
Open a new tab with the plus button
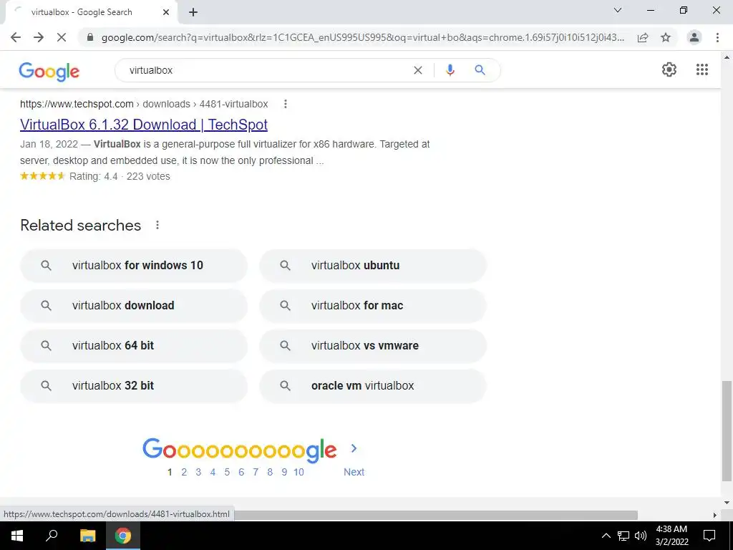[193, 12]
